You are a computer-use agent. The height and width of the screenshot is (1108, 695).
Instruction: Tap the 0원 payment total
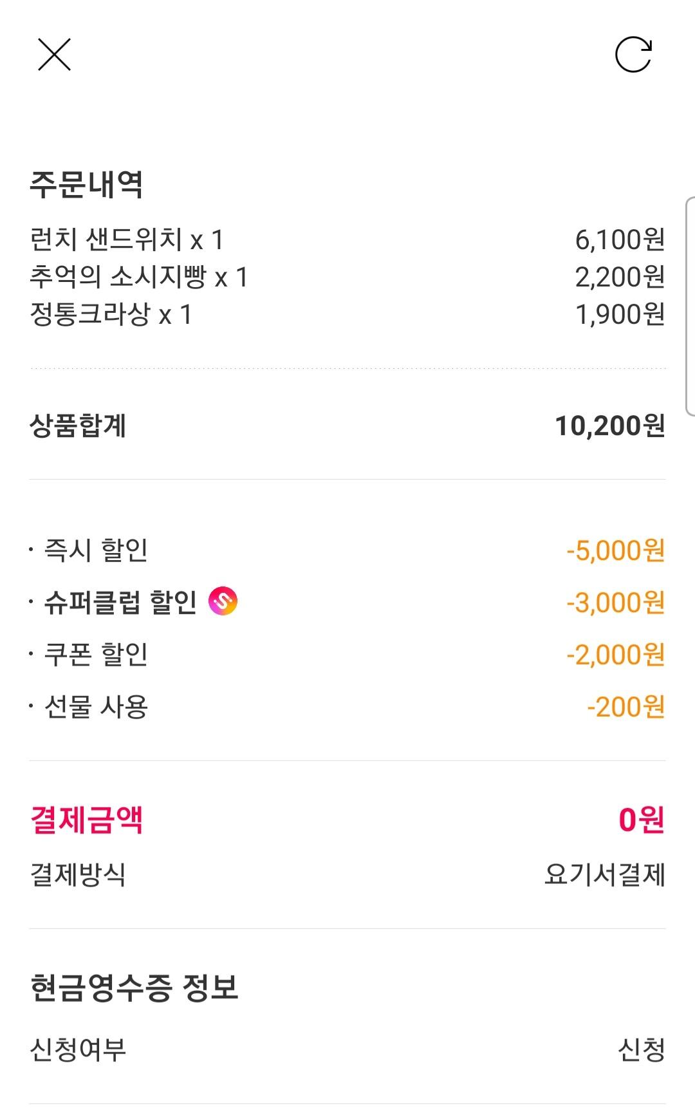pyautogui.click(x=641, y=820)
